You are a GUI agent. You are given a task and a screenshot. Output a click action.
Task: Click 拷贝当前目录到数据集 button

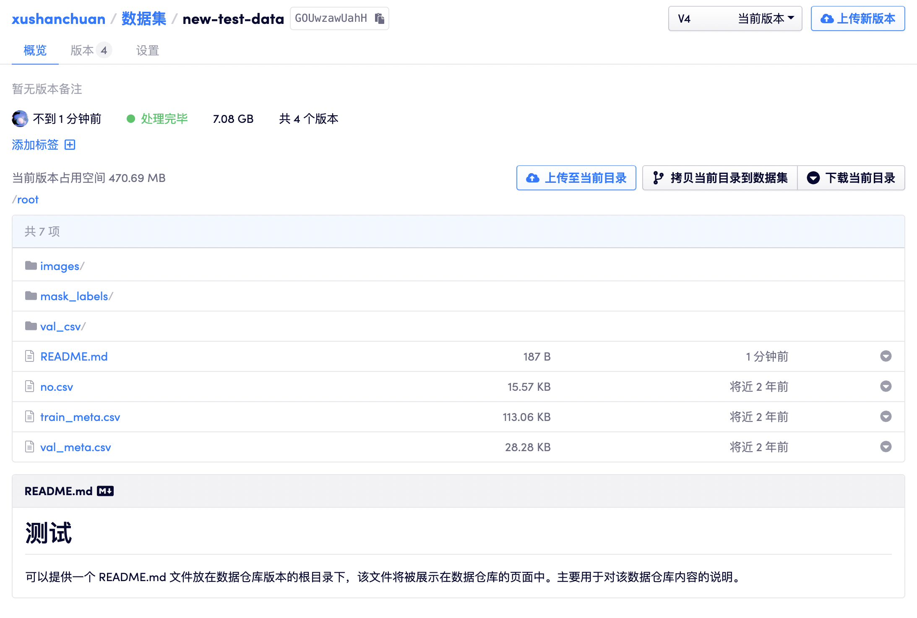720,178
